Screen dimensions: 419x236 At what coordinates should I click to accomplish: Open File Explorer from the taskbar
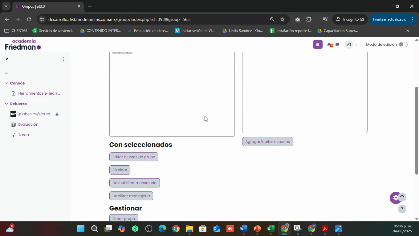tap(189, 229)
